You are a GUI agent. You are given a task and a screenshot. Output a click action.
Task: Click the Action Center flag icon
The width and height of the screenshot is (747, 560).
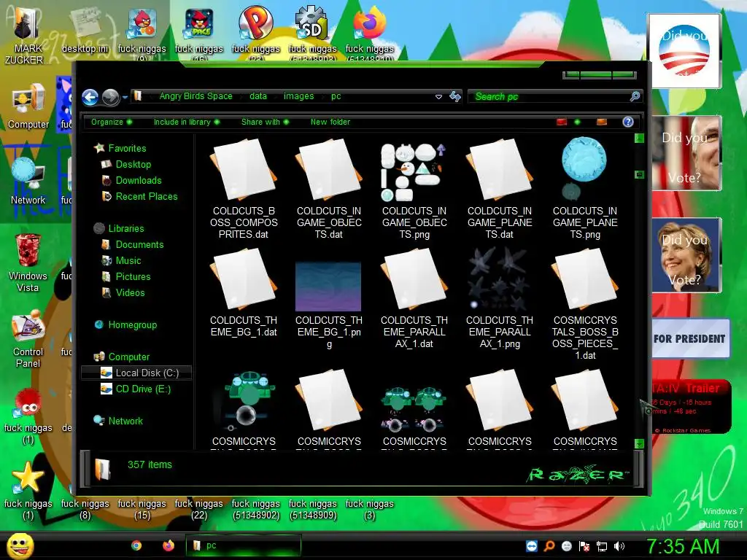584,546
